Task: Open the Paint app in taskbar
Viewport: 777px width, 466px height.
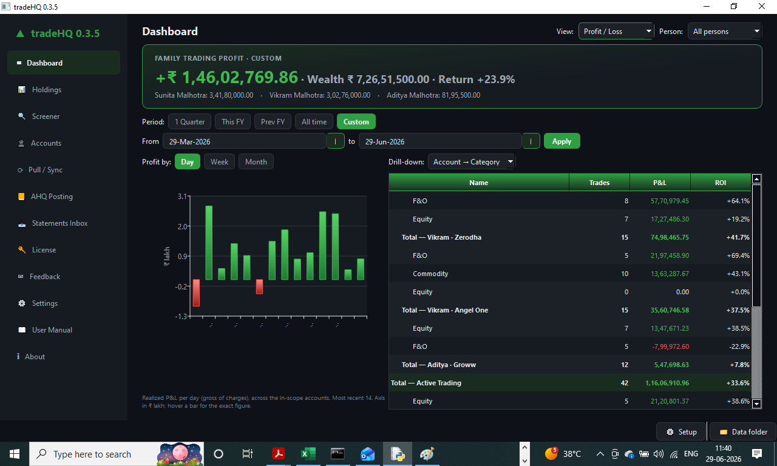Action: point(427,454)
